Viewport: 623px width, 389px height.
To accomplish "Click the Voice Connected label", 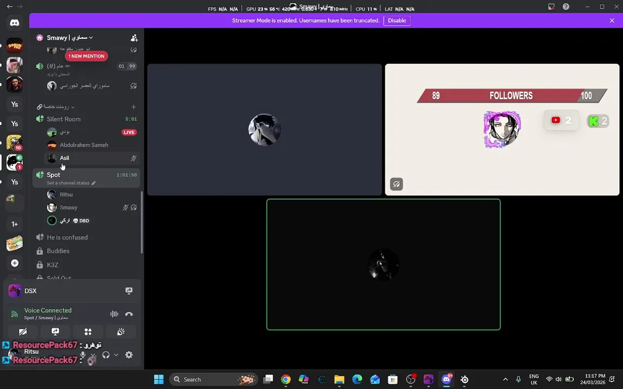I will [x=48, y=311].
